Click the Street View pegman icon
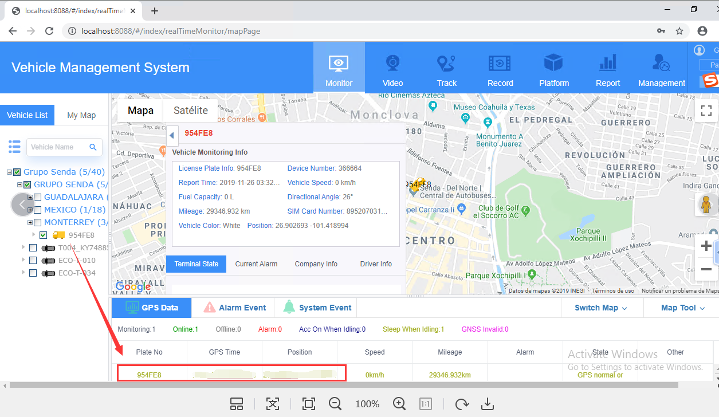The width and height of the screenshot is (719, 417). click(x=706, y=204)
